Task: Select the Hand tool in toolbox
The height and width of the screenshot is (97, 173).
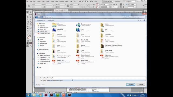Action: 28,33
